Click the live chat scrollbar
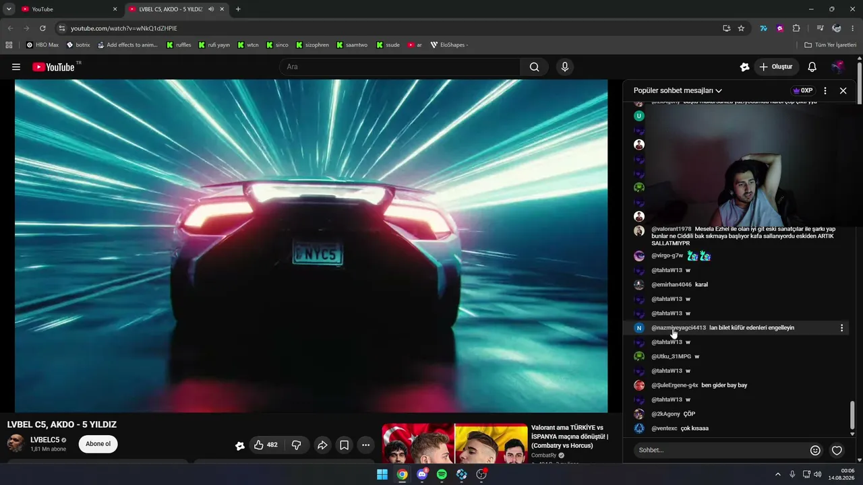863x485 pixels. [x=853, y=415]
